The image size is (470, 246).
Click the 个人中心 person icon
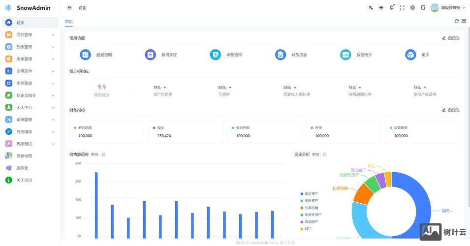9,107
